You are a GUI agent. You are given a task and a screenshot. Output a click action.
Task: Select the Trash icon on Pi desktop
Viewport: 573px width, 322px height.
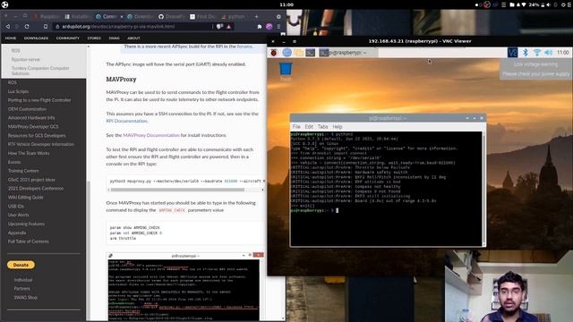286,72
